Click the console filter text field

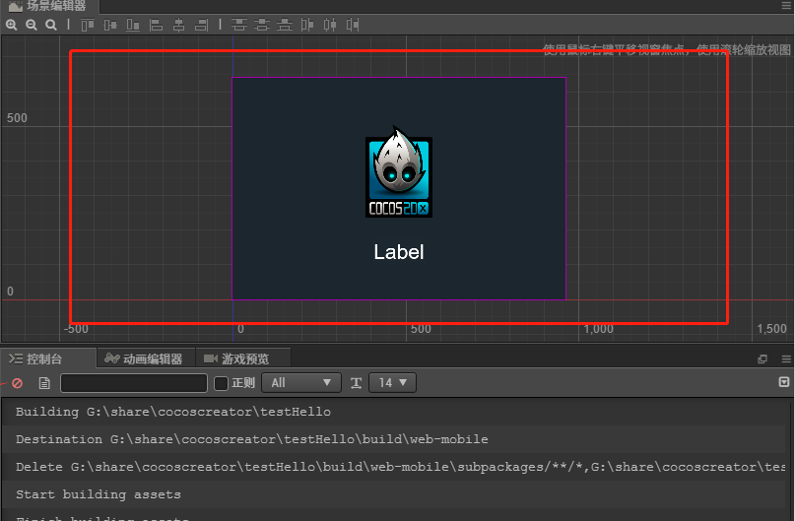pos(134,383)
